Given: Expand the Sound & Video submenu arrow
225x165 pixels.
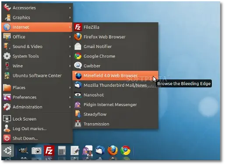Looking at the screenshot, I should (70, 47).
